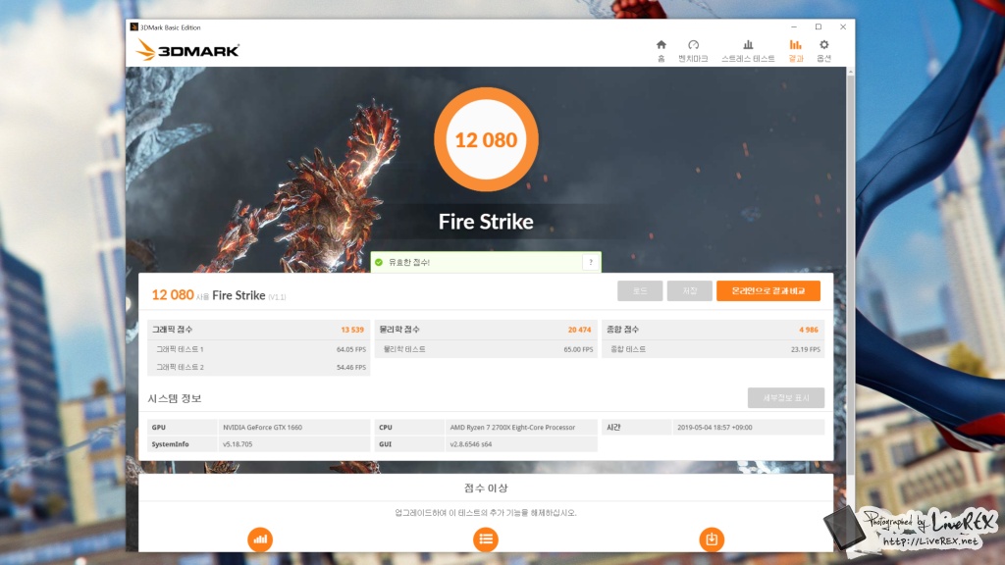Image resolution: width=1005 pixels, height=565 pixels.
Task: Click the question mark help button
Action: (590, 262)
